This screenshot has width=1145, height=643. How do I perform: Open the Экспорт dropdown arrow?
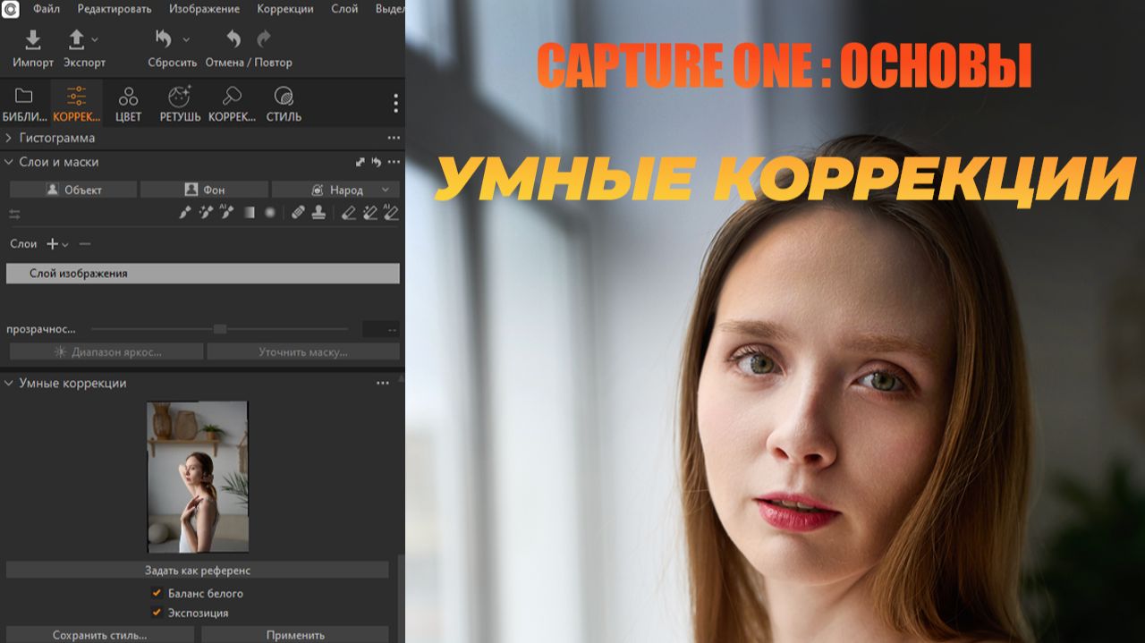[95, 39]
